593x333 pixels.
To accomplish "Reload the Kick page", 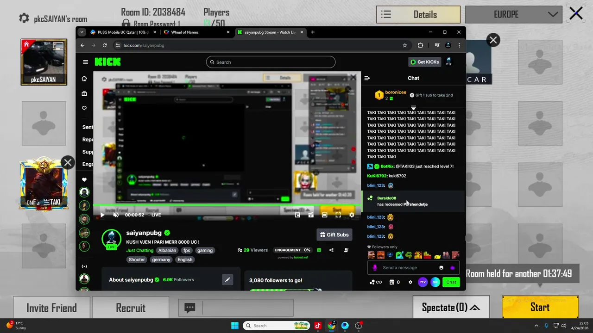I will (x=105, y=45).
